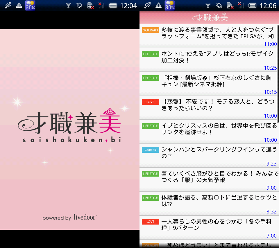This screenshot has width=279, height=248.
Task: Tap the 12:06 clock
Action: click(x=268, y=6)
